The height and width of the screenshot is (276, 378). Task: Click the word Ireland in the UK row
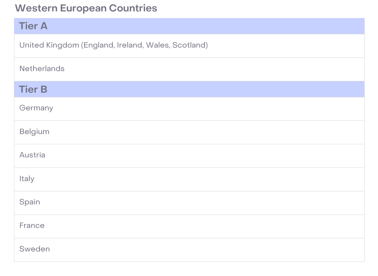tap(130, 45)
